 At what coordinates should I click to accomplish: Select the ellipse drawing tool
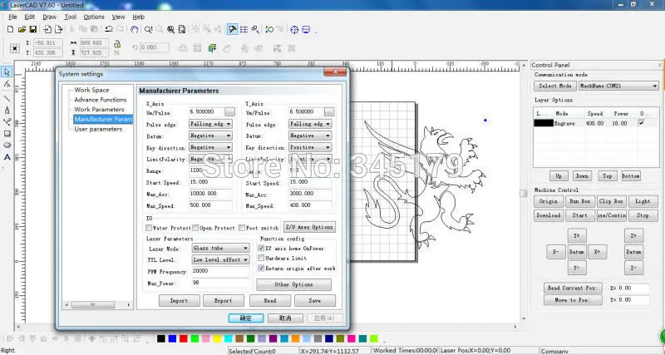tap(7, 145)
